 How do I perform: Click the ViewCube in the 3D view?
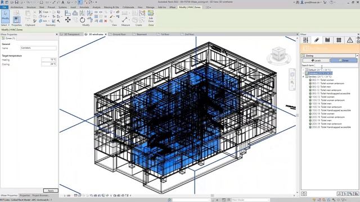tap(278, 54)
